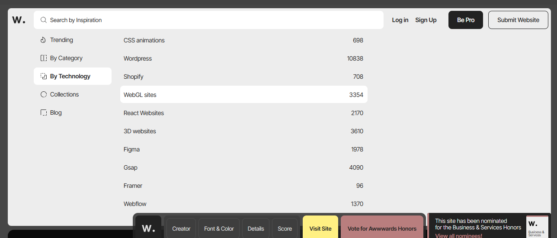Click the 3354 count for WebGL sites
This screenshot has height=238, width=557.
tap(356, 95)
